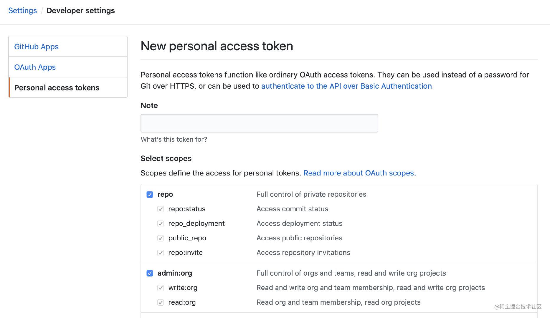The width and height of the screenshot is (550, 318).
Task: Click the public_repo scope label
Action: click(x=187, y=238)
